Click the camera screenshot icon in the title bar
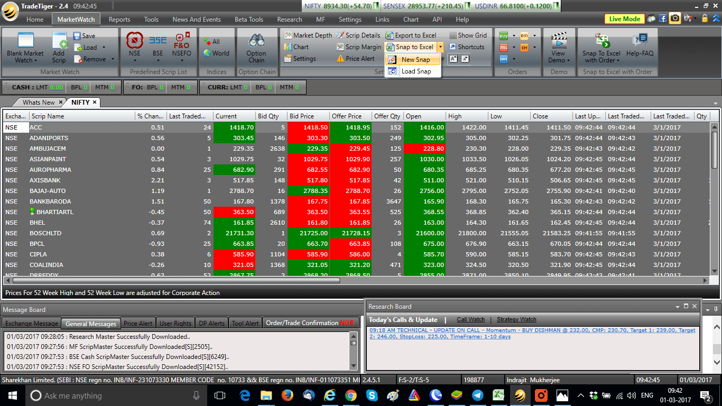 [675, 18]
